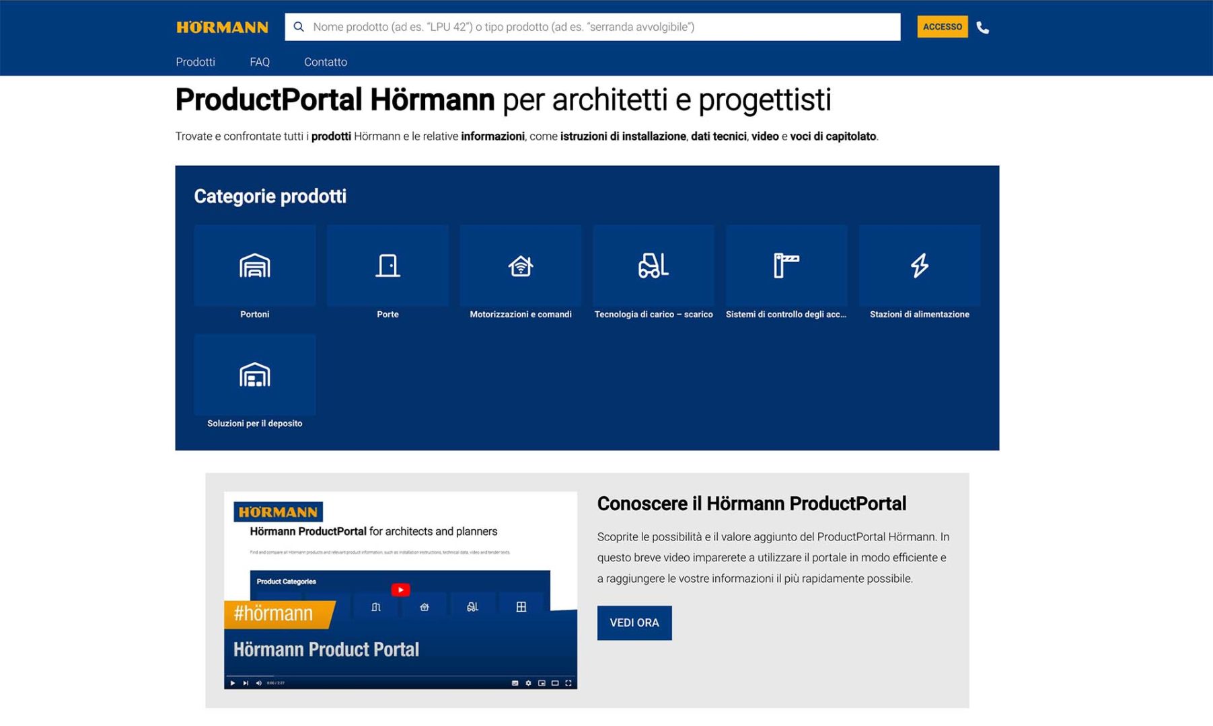This screenshot has width=1213, height=726.
Task: Click the Stazioni di alimentazione label
Action: tap(920, 314)
